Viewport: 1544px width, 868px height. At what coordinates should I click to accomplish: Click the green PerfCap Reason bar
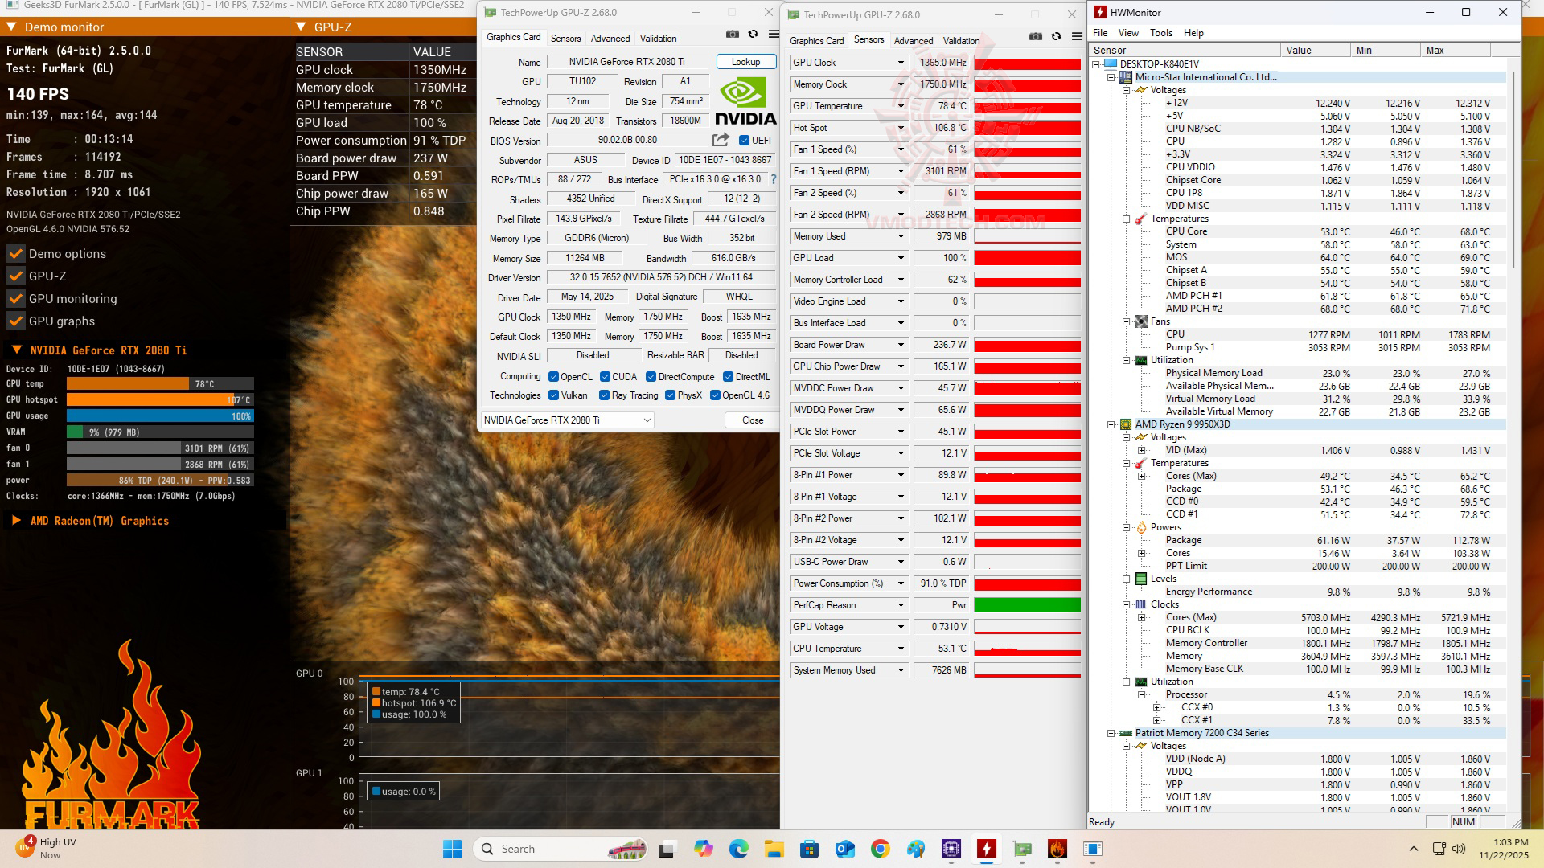tap(1027, 605)
